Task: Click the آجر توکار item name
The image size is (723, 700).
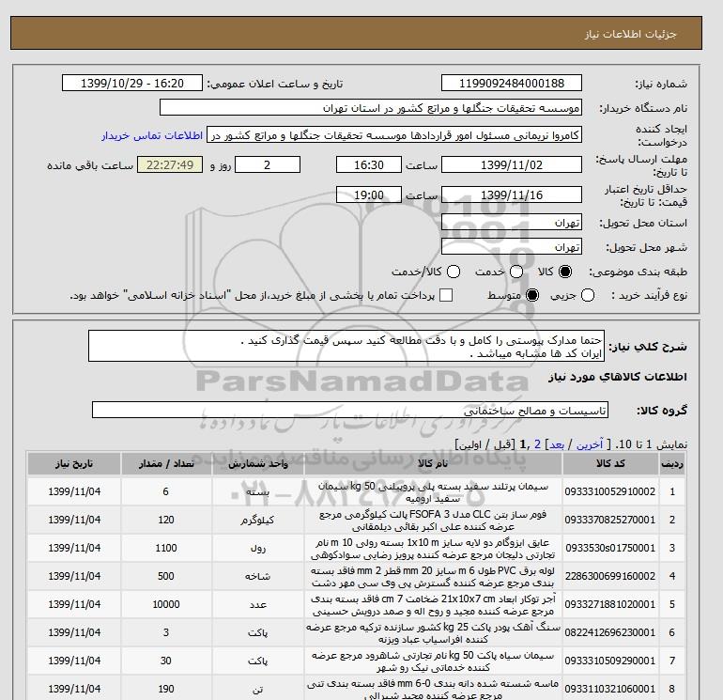Action: 433,605
